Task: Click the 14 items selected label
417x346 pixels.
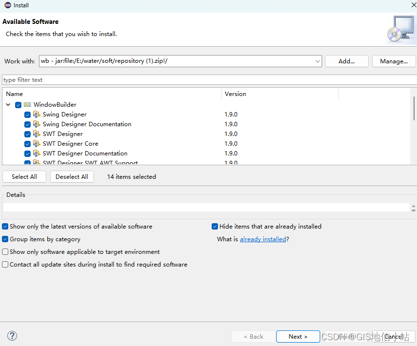Action: point(131,177)
